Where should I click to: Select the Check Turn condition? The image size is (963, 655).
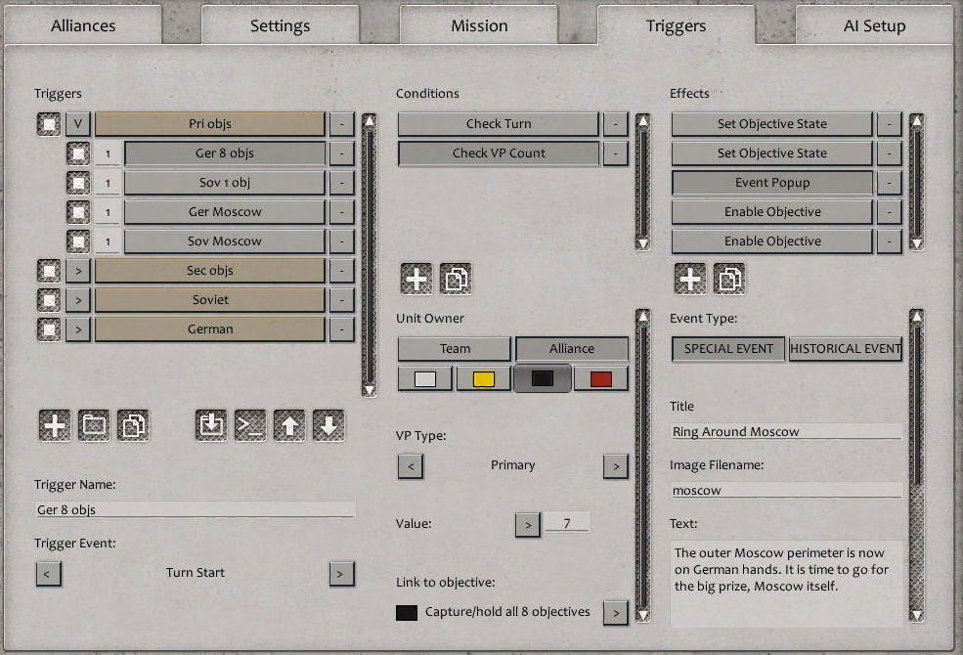498,124
